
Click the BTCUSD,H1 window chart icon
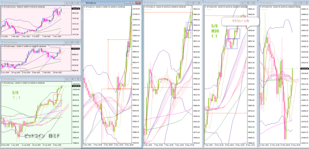coord(144,3)
